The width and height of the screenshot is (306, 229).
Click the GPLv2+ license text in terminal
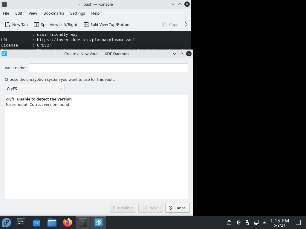click(x=44, y=45)
